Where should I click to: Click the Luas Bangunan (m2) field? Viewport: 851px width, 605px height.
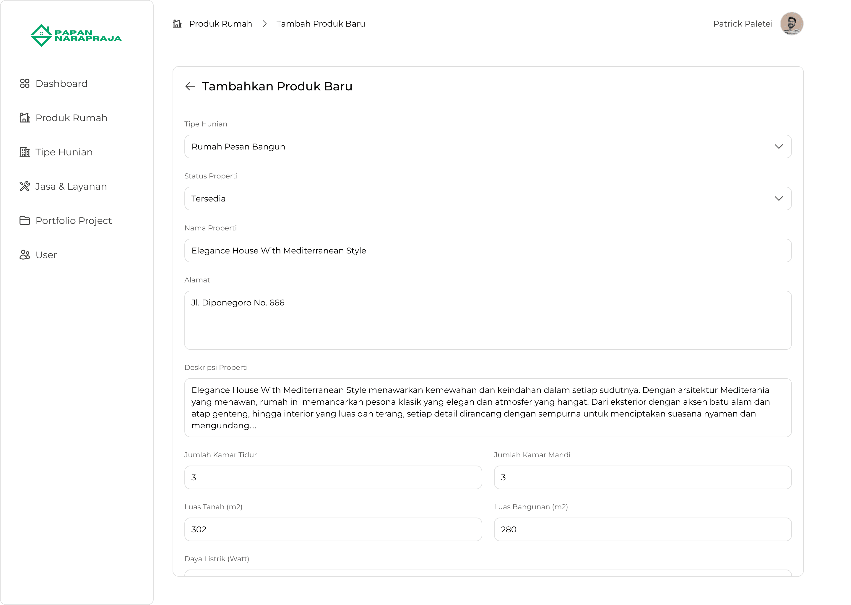click(x=642, y=529)
